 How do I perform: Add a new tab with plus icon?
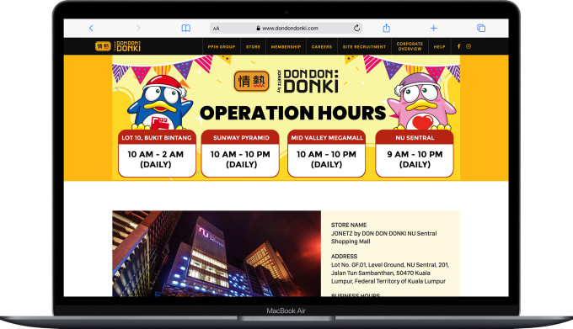[x=433, y=28]
